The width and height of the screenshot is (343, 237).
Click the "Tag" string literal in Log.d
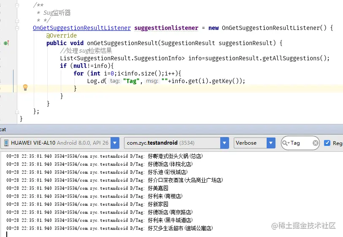tap(131, 81)
